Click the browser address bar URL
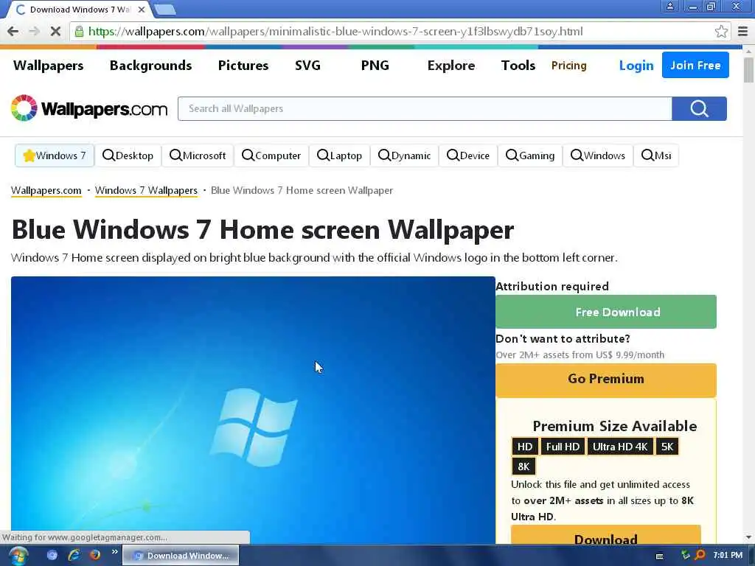755x566 pixels. pos(335,32)
